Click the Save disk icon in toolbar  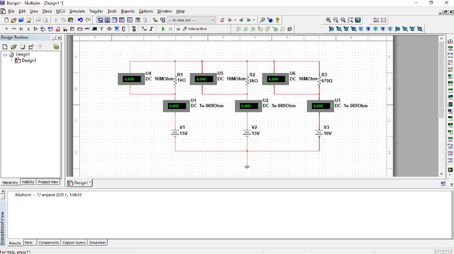point(28,20)
